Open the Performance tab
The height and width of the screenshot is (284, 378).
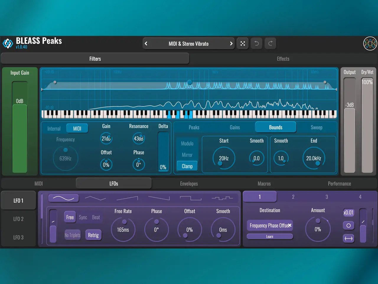[x=339, y=183]
